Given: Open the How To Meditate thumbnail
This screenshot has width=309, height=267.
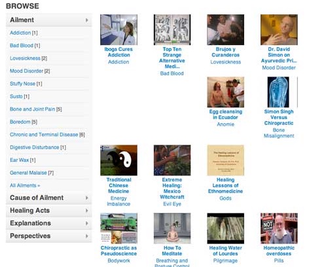Looking at the screenshot, I should pos(172,228).
